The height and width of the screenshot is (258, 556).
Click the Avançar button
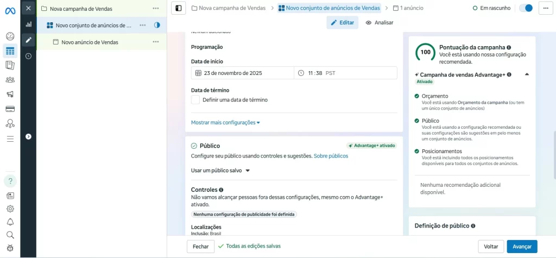[522, 247]
